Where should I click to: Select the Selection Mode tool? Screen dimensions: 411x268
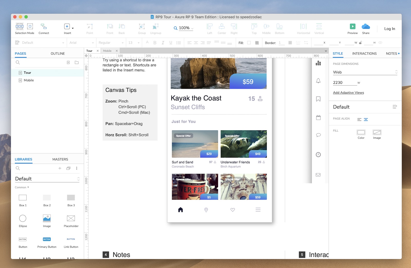pos(20,28)
